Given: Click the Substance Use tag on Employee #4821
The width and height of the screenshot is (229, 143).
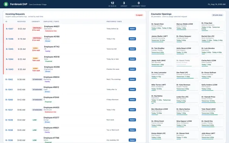Looking at the screenshot, I should 51,31.
